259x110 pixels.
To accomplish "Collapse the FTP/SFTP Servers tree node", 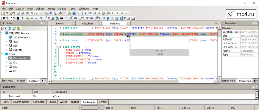I will coord(2,33).
